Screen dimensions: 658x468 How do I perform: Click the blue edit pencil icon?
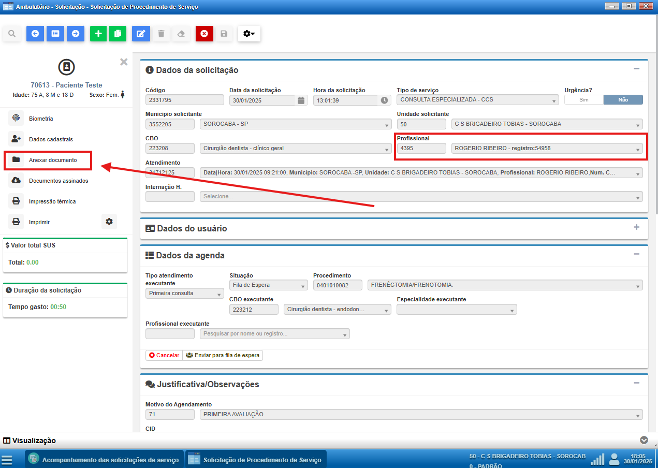(x=140, y=34)
